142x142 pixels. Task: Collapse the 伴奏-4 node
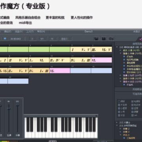point(120,135)
